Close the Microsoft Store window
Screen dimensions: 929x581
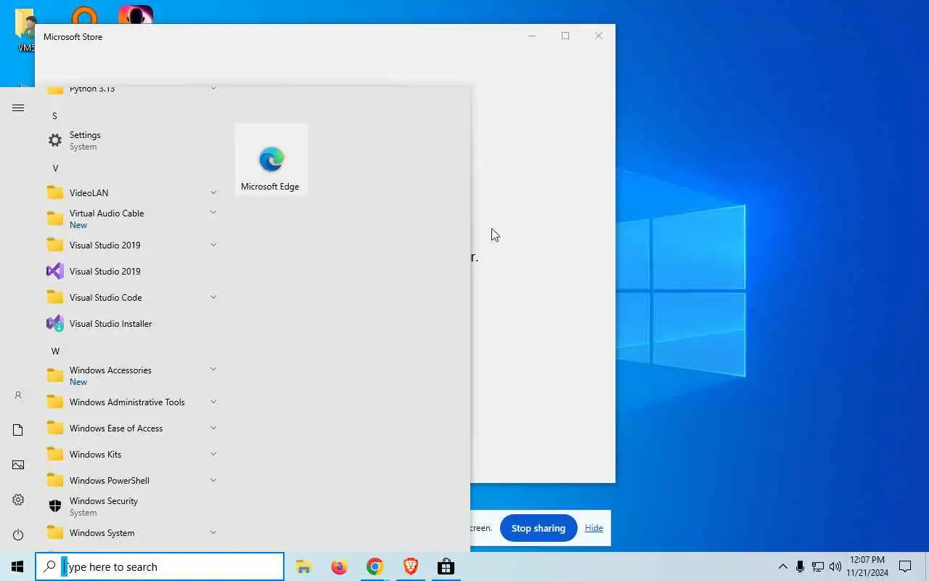(599, 36)
